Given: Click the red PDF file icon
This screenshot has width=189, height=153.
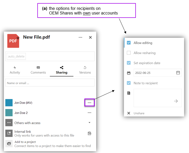Looking at the screenshot, I should (13, 41).
